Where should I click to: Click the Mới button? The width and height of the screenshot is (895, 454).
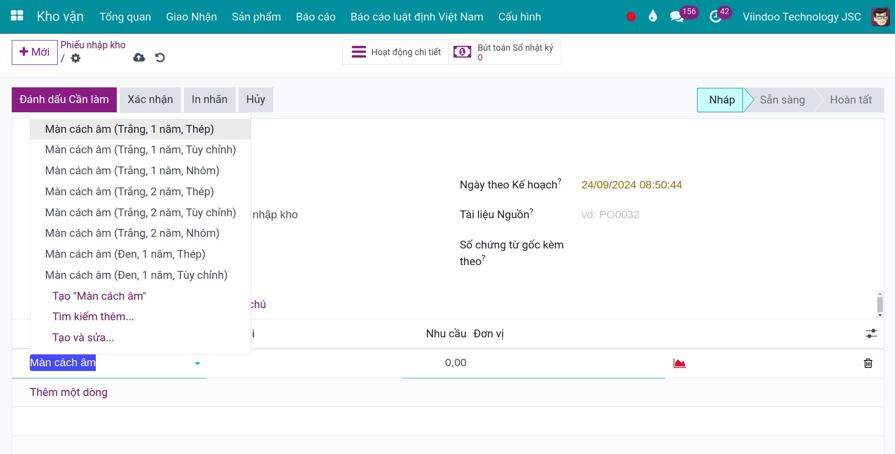pos(35,52)
